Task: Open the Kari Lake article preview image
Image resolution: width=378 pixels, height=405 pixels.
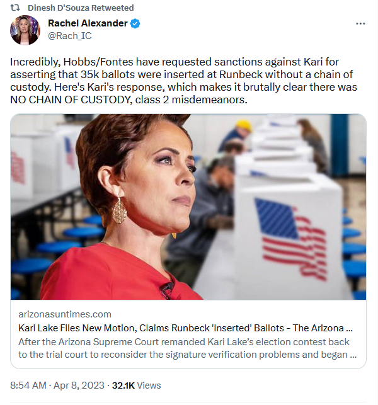Action: point(188,207)
